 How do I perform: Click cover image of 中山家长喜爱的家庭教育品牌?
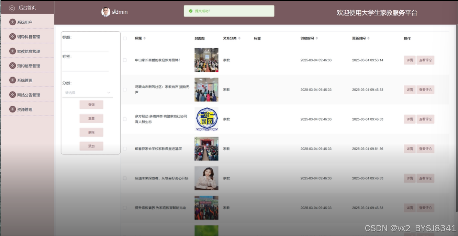(x=206, y=60)
